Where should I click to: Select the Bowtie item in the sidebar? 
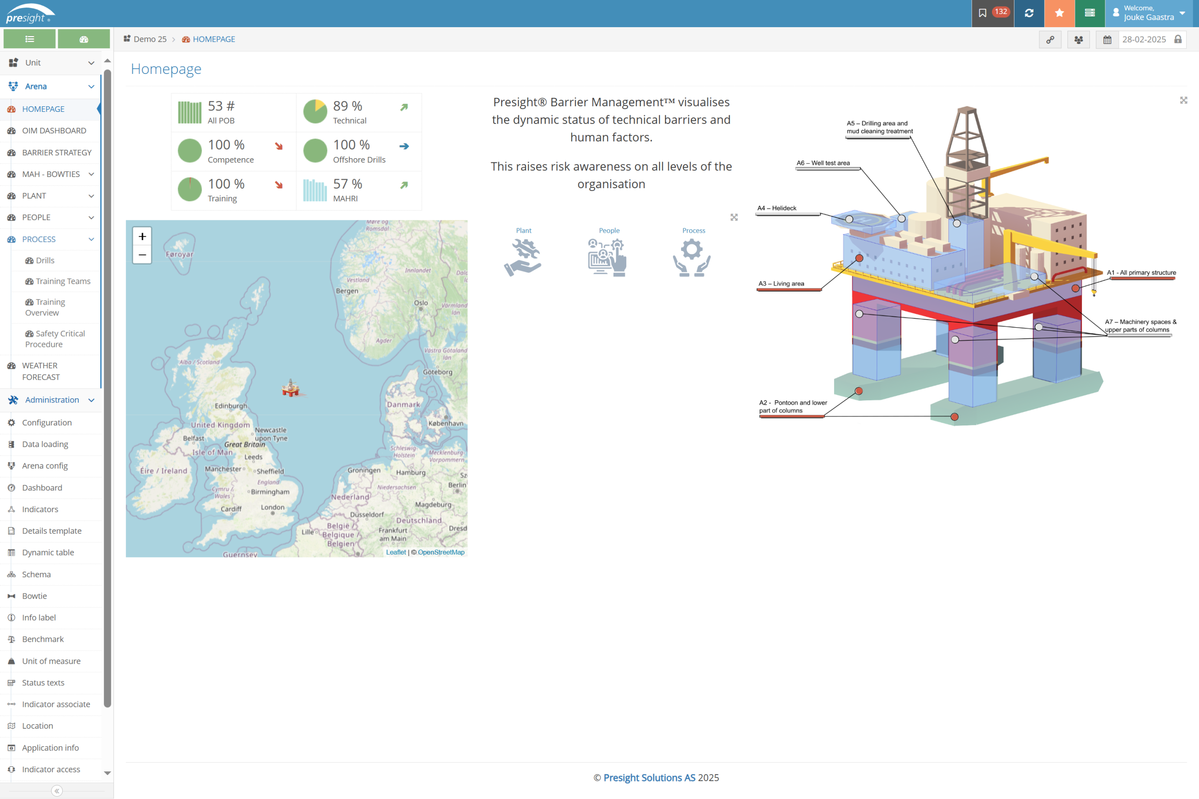point(34,596)
